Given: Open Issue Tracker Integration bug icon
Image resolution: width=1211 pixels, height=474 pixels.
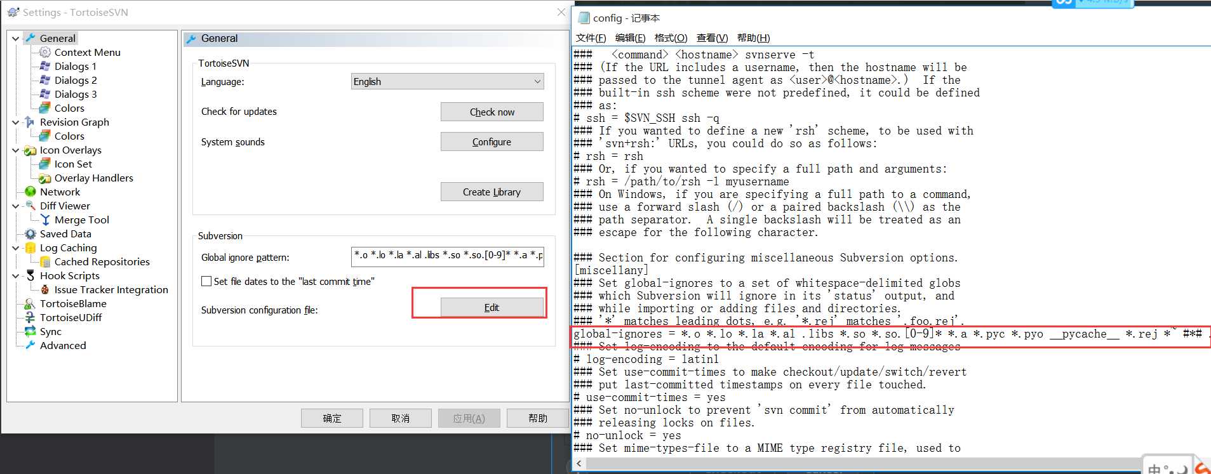Looking at the screenshot, I should point(45,289).
